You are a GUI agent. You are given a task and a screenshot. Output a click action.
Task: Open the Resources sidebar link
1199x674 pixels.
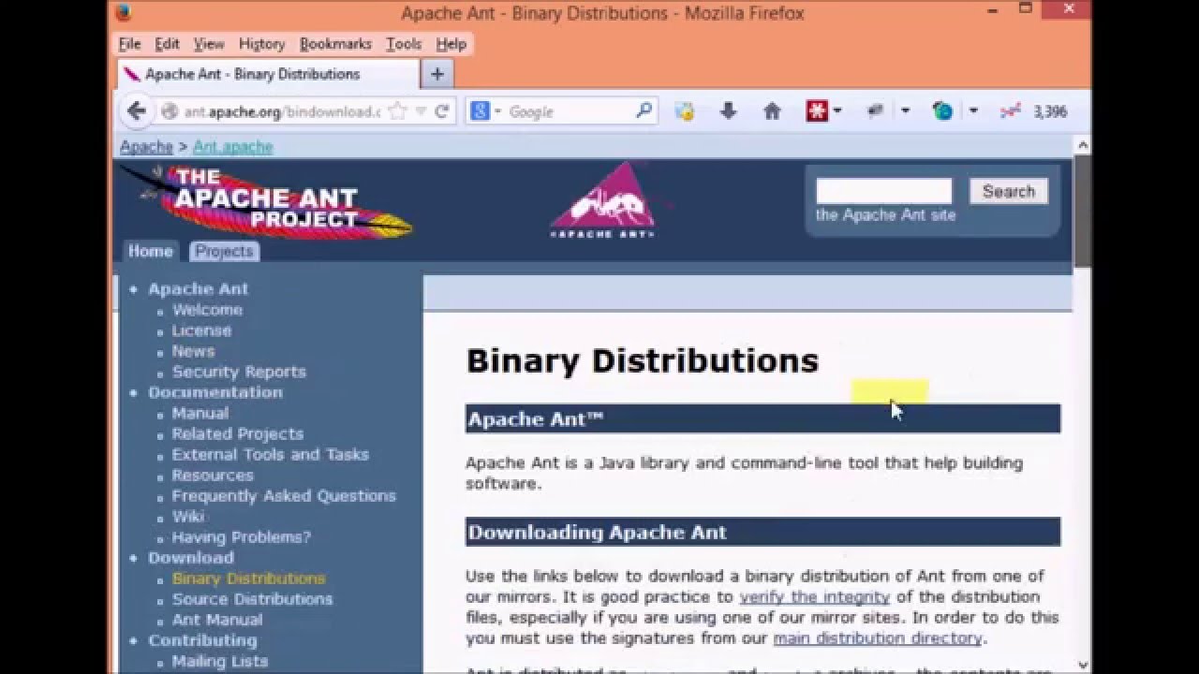pos(213,475)
